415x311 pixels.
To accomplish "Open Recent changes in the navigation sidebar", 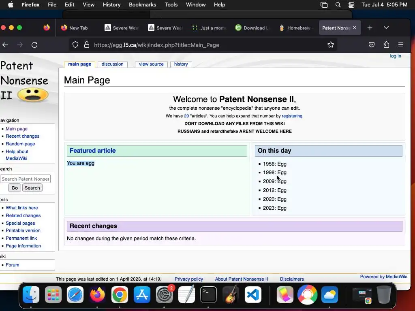I will tap(23, 136).
